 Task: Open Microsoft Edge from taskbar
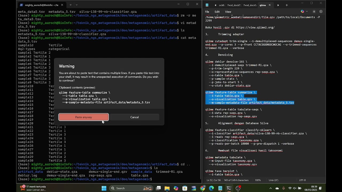coord(211,188)
